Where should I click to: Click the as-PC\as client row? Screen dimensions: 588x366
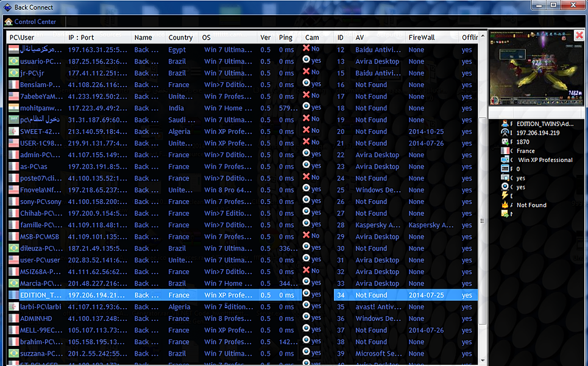pyautogui.click(x=243, y=166)
